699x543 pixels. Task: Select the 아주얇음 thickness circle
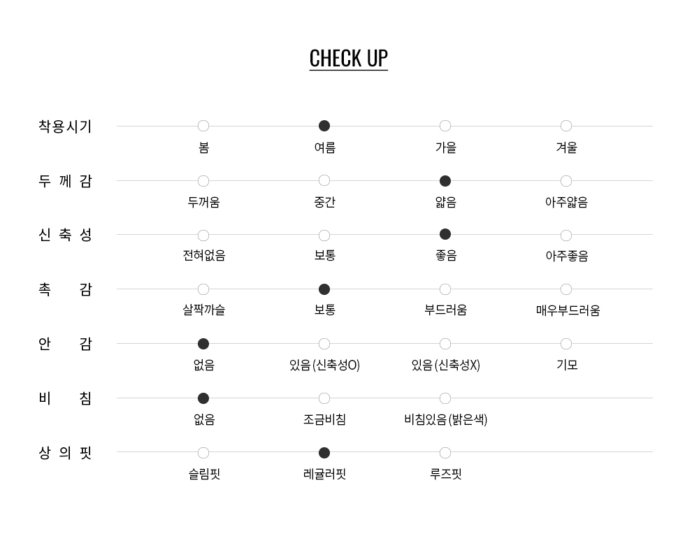[x=566, y=181]
